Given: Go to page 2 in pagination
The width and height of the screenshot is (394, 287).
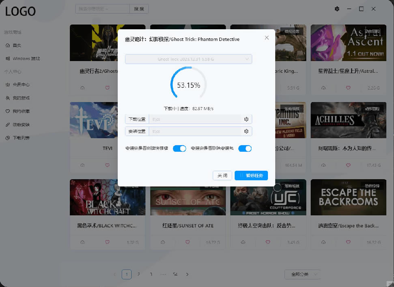Looking at the screenshot, I should [139, 274].
